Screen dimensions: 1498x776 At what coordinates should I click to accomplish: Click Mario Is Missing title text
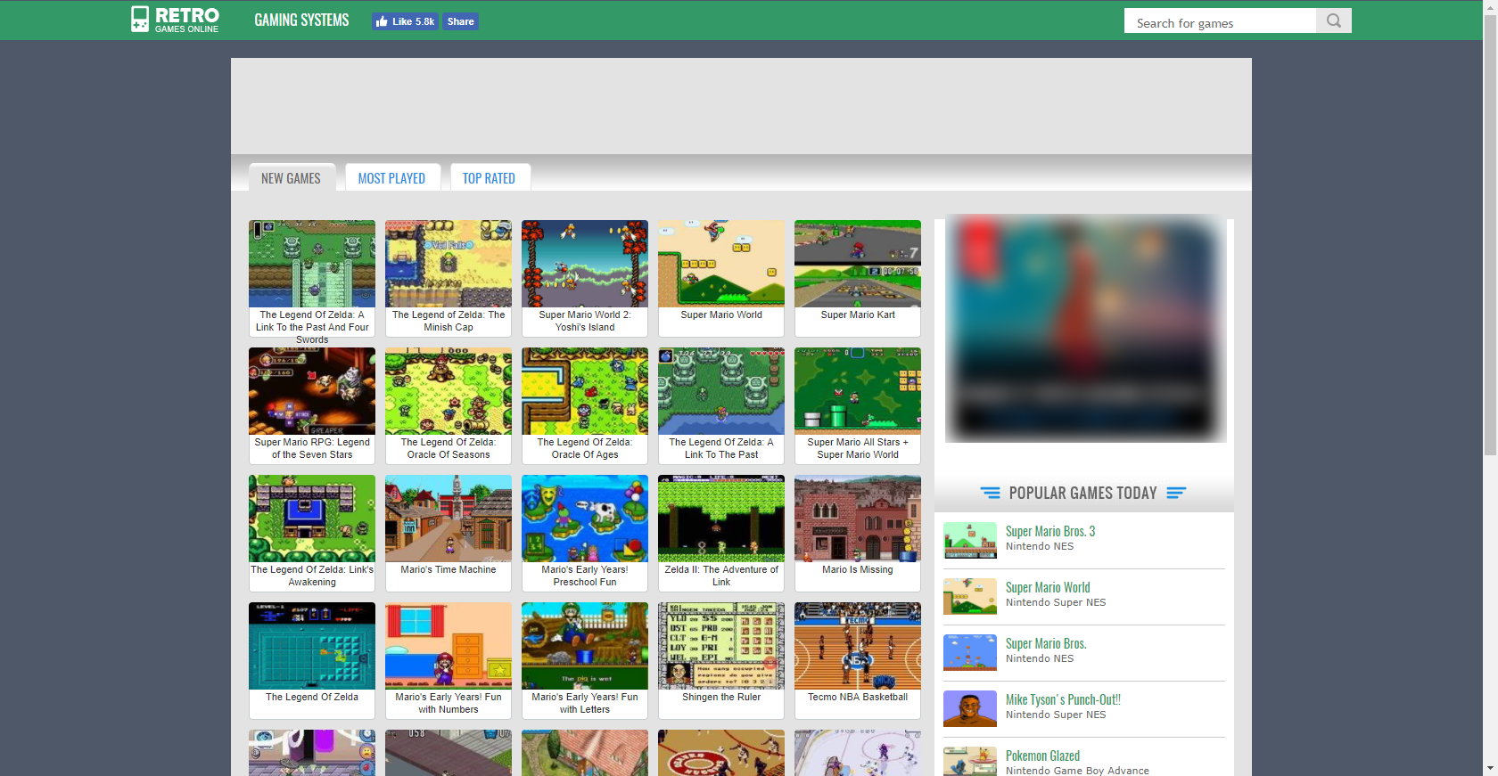click(x=858, y=569)
